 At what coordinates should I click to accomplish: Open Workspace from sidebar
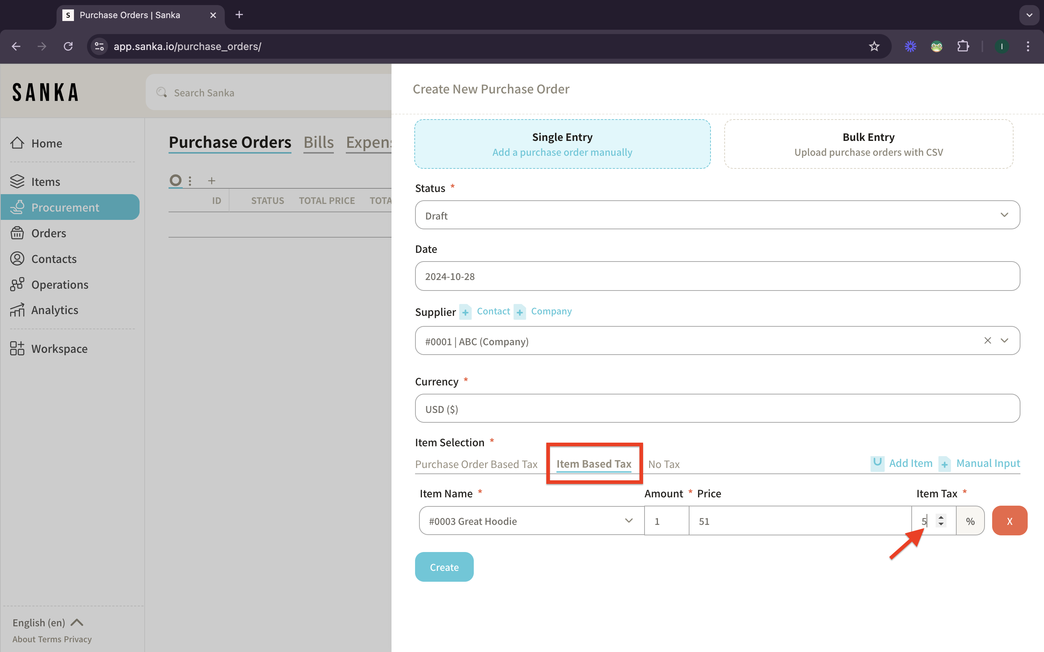coord(59,348)
